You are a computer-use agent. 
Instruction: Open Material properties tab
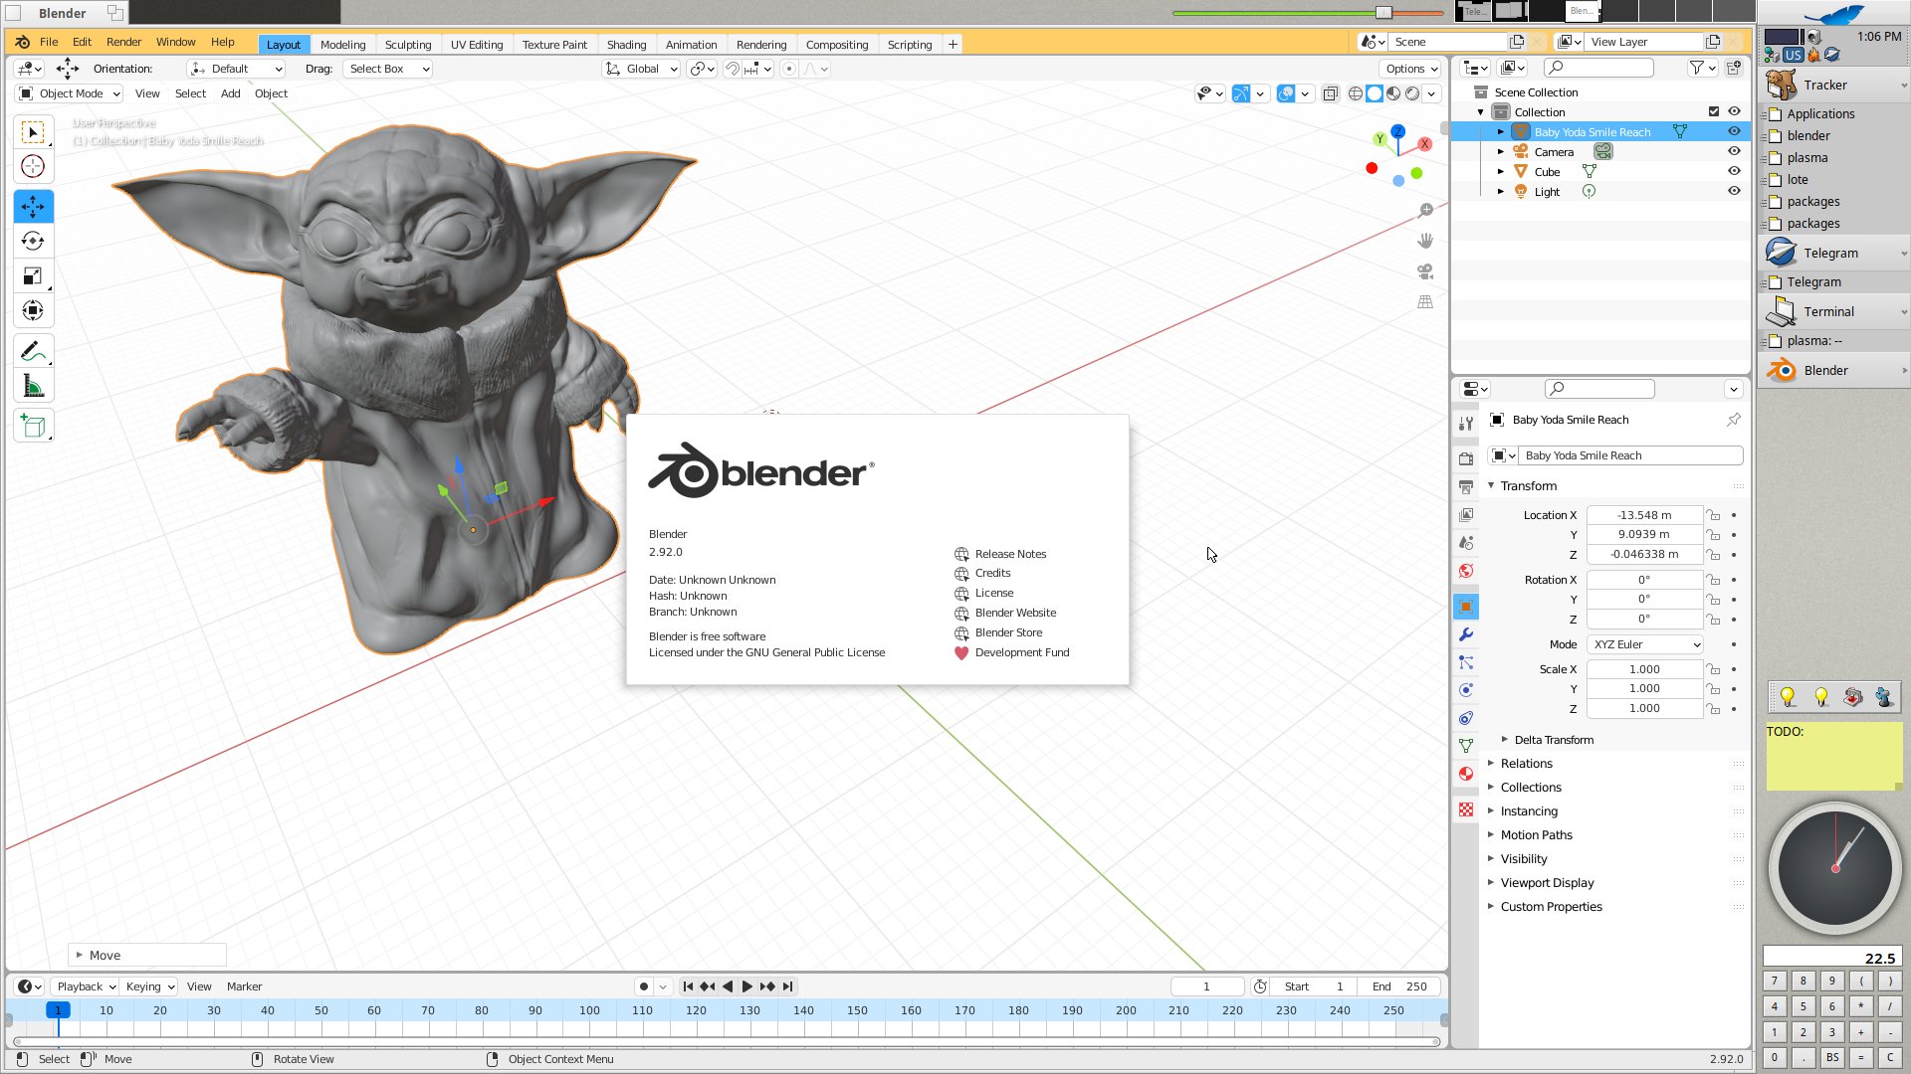click(1466, 774)
